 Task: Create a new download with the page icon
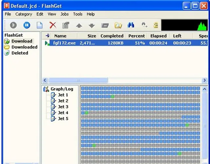point(40,25)
